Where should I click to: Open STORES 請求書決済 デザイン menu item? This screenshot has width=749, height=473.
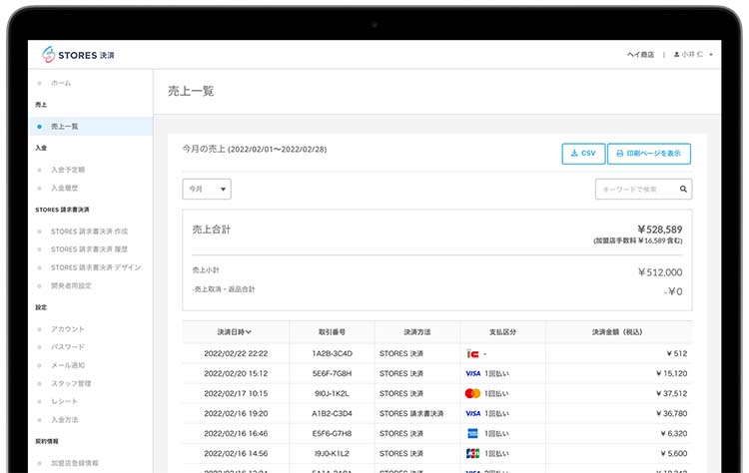point(96,267)
